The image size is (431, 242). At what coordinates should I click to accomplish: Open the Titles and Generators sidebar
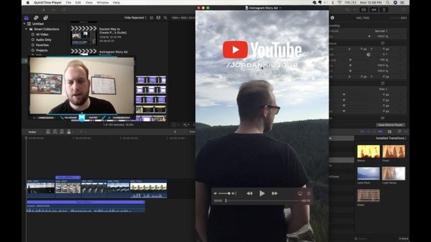46,18
